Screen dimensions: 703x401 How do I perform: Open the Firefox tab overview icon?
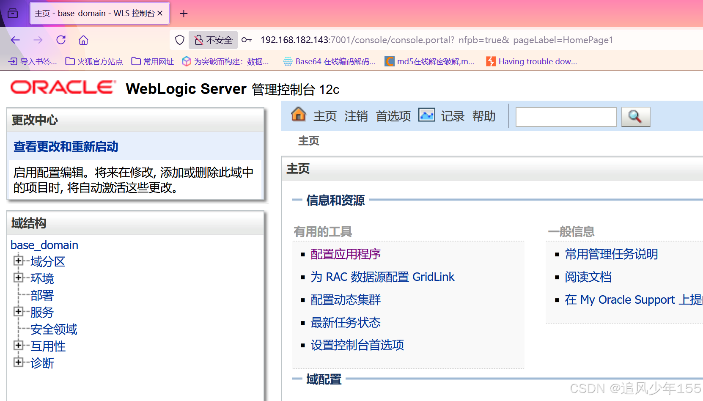click(x=13, y=14)
